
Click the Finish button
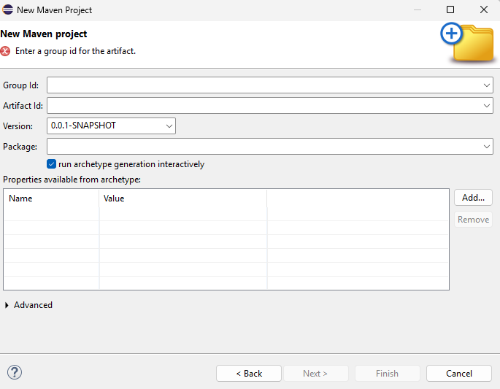coord(388,374)
